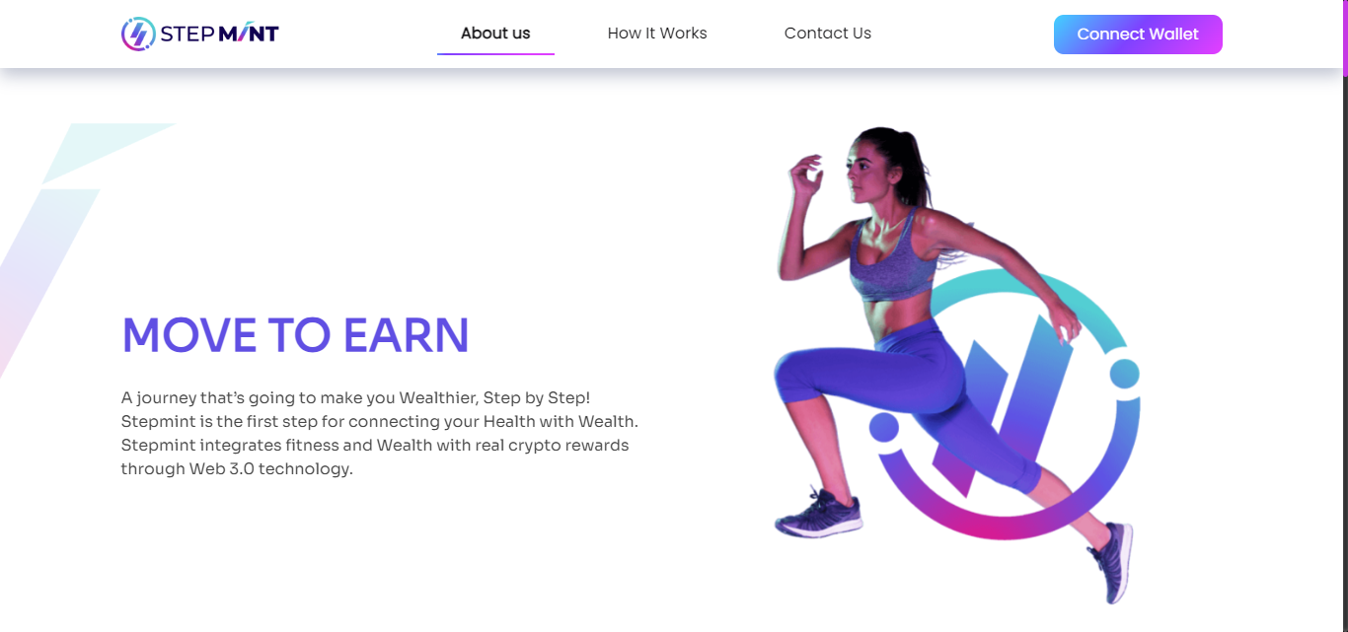Click the teal dot on the emblem ring
Image resolution: width=1348 pixels, height=632 pixels.
click(1124, 374)
